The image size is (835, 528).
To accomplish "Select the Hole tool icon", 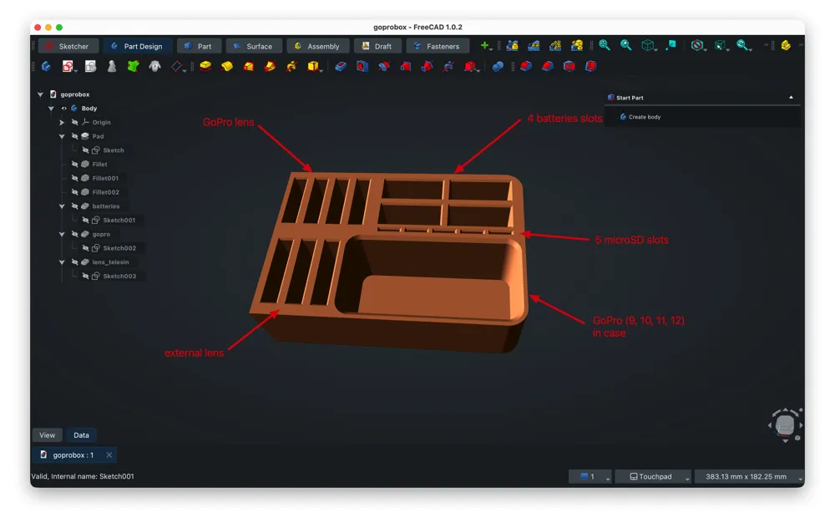I will (362, 66).
